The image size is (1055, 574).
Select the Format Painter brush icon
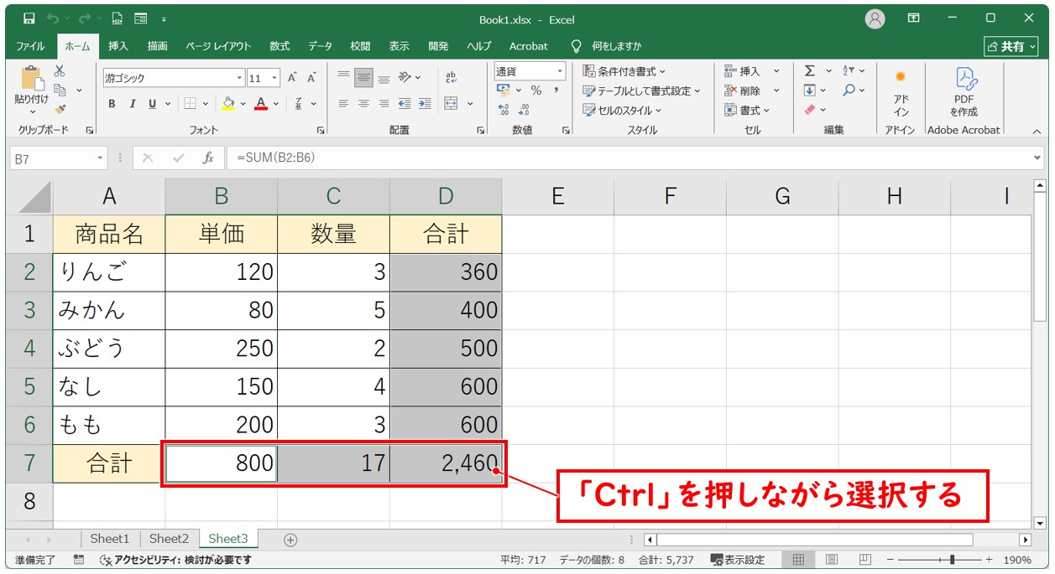[60, 109]
